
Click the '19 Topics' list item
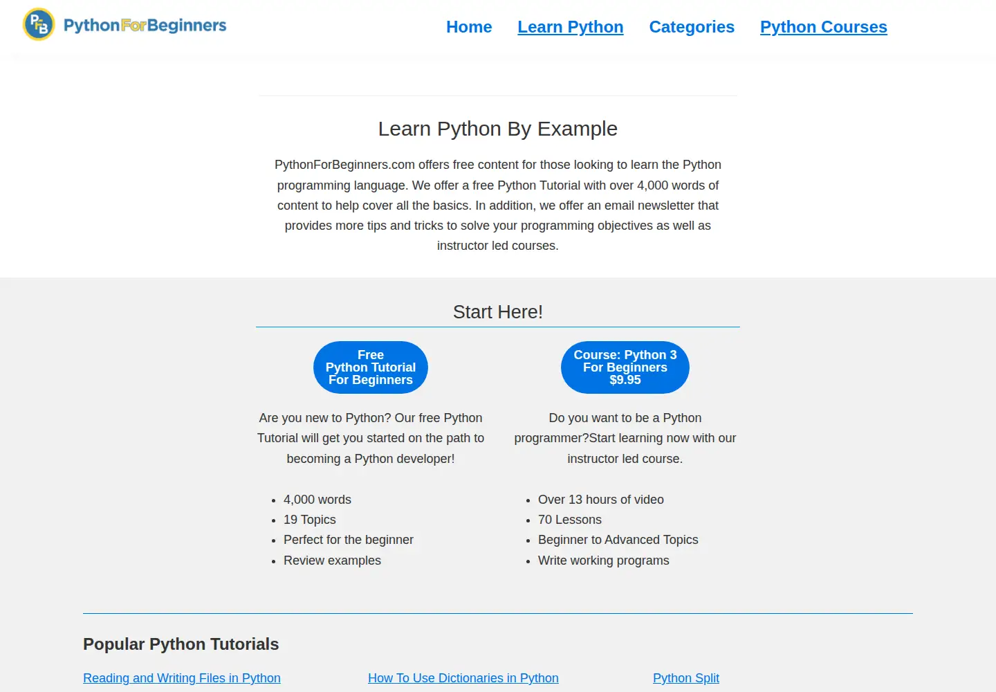pyautogui.click(x=310, y=520)
